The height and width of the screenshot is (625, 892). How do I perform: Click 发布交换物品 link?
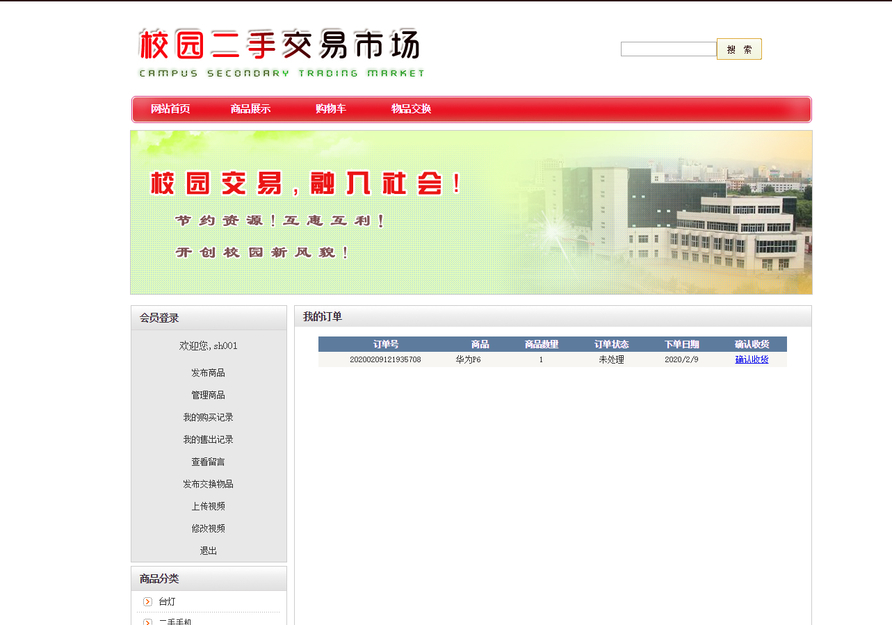[209, 484]
